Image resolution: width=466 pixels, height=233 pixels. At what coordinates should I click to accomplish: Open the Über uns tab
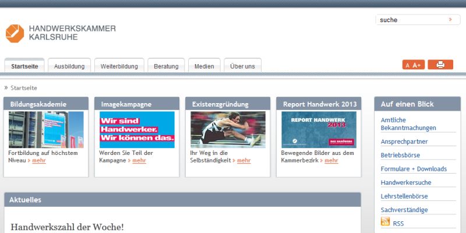pos(242,65)
